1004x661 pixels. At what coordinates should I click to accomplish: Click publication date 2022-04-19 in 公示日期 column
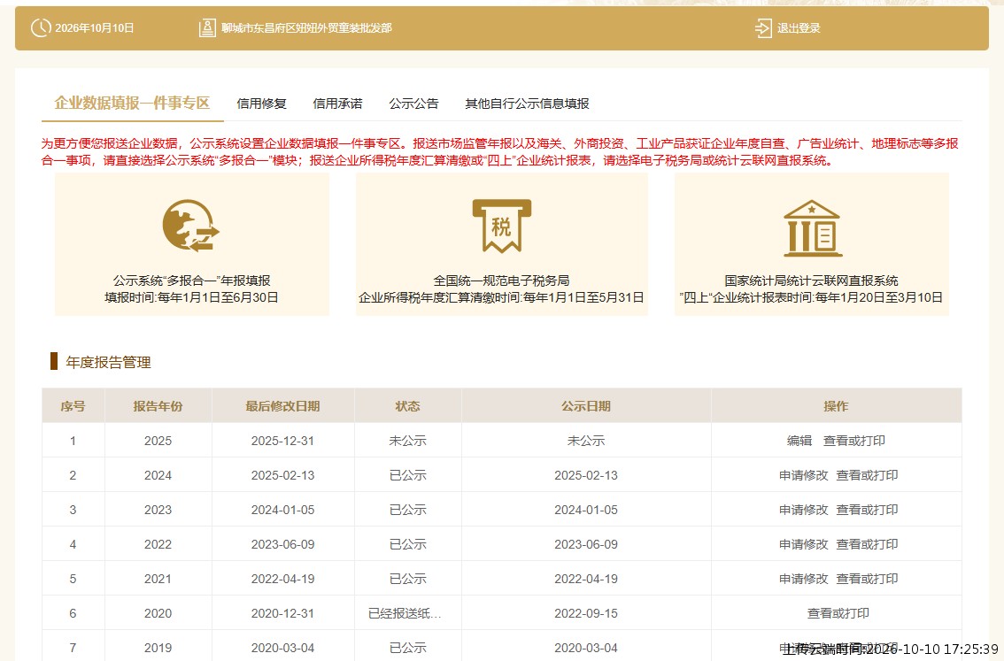coord(586,579)
